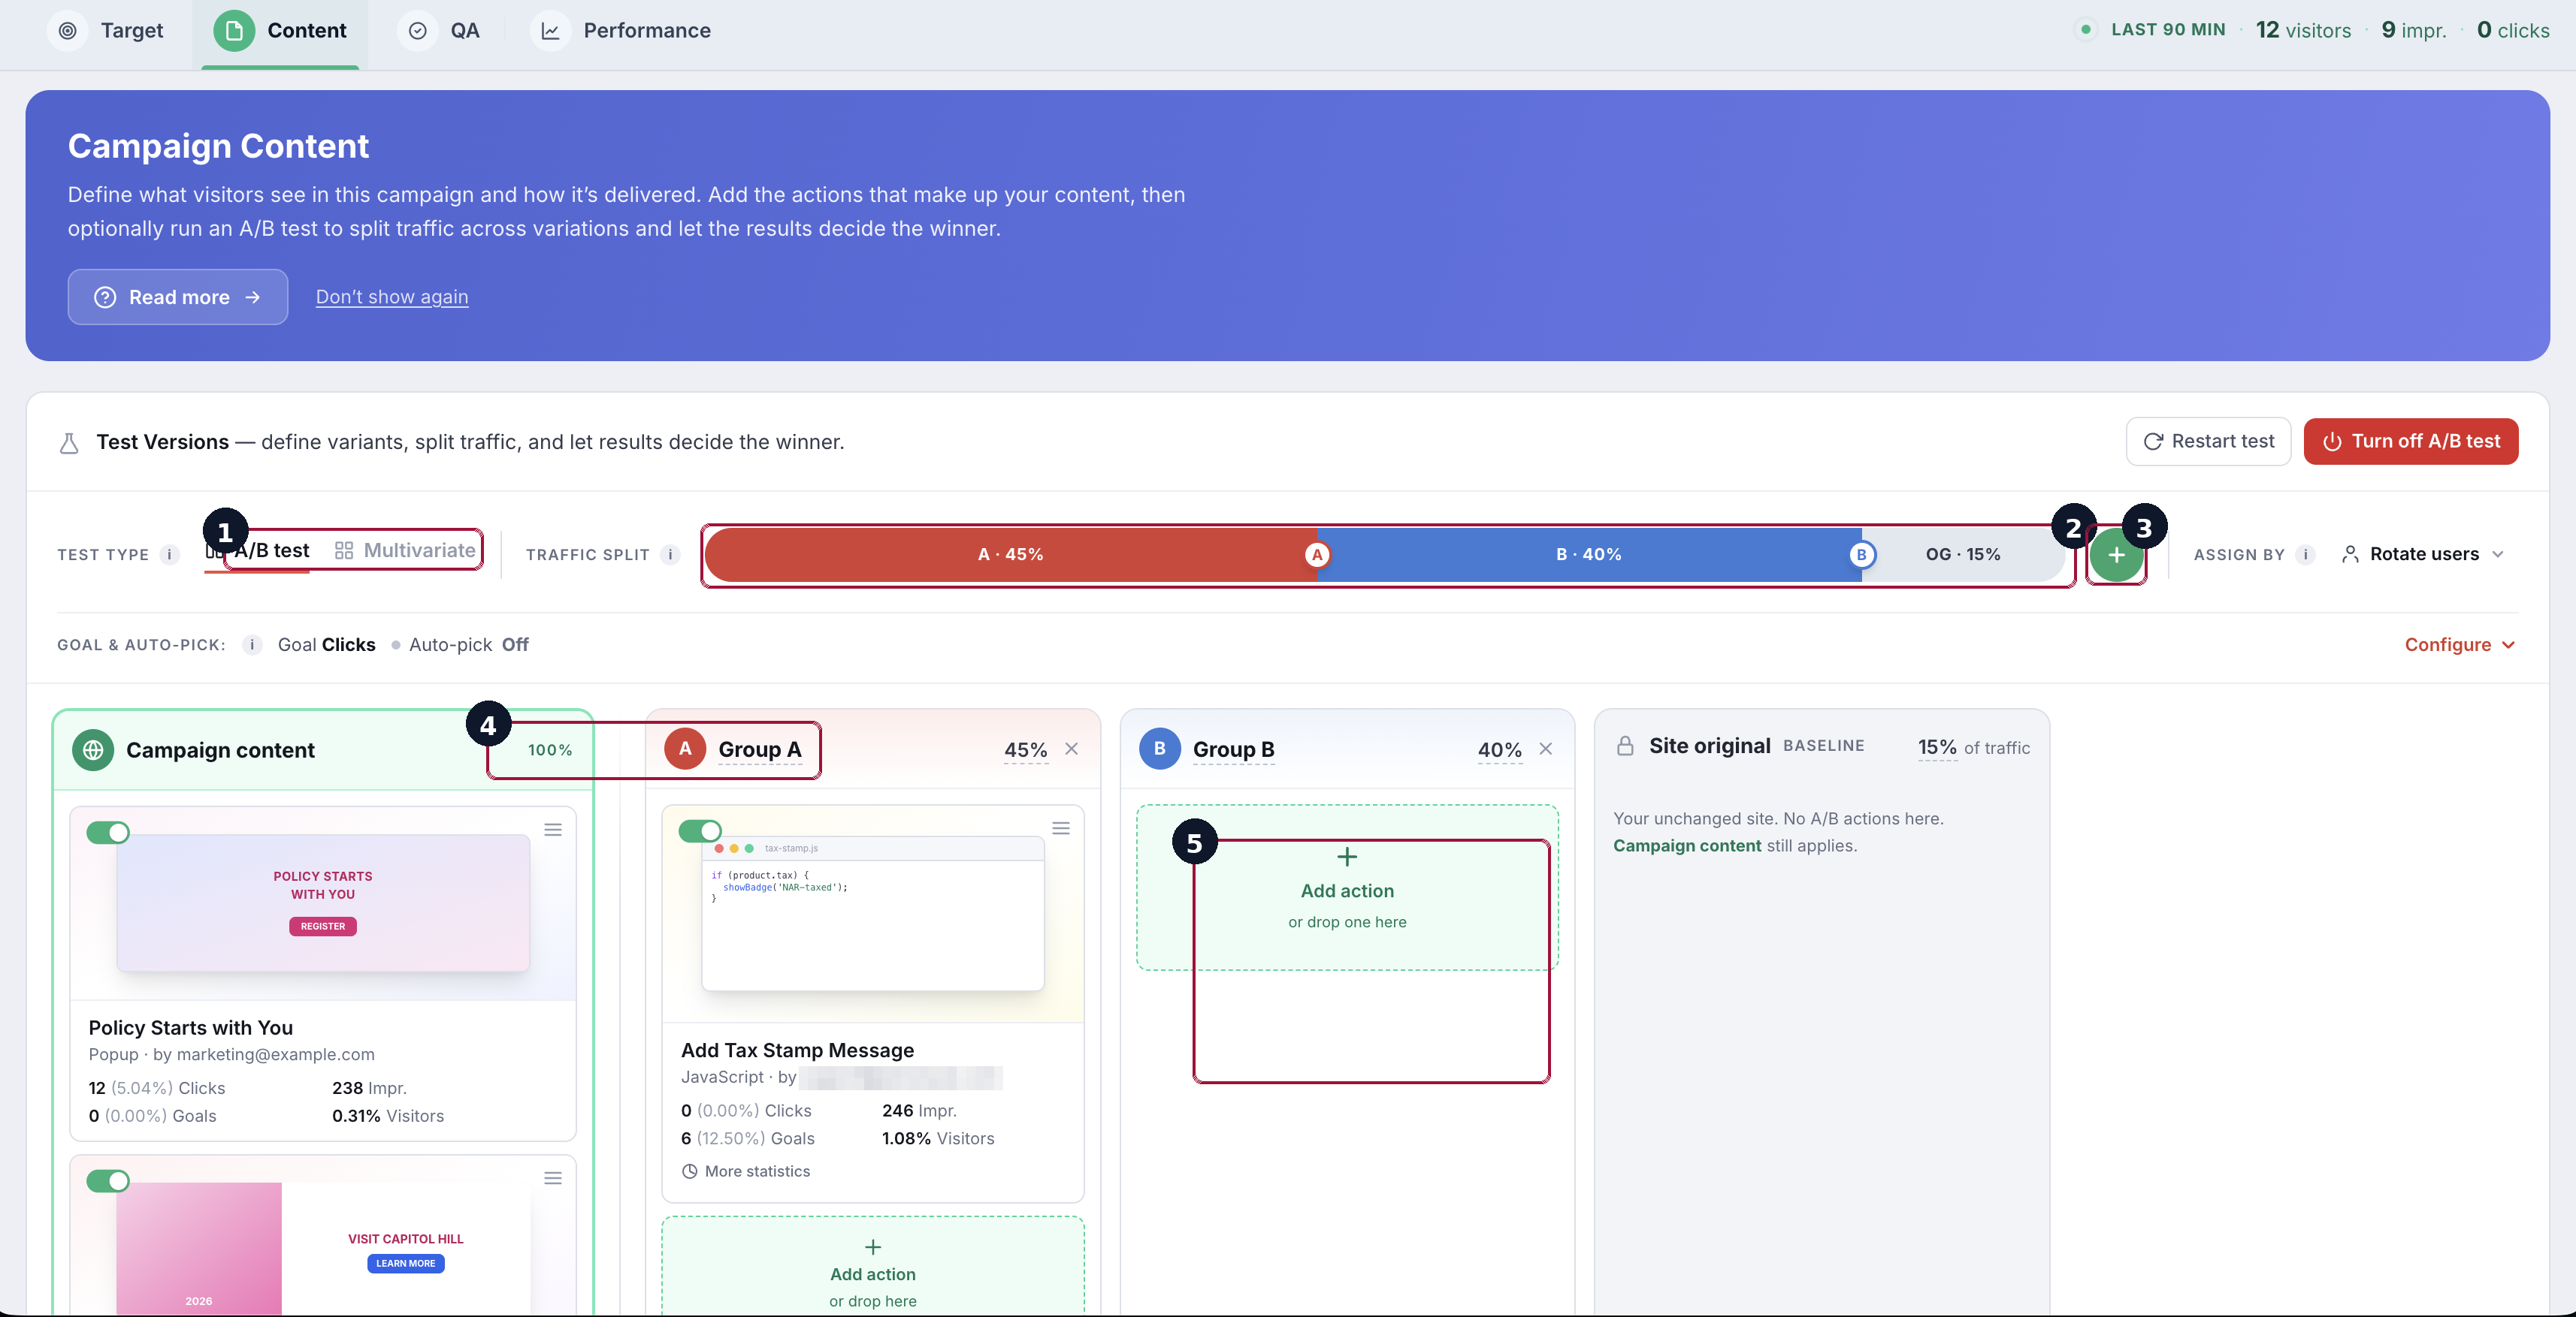Image resolution: width=2576 pixels, height=1317 pixels.
Task: Click the Group A name label
Action: [x=759, y=749]
